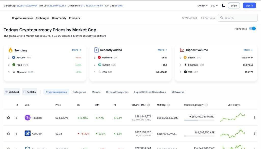Sort table by Price column header

point(58,105)
